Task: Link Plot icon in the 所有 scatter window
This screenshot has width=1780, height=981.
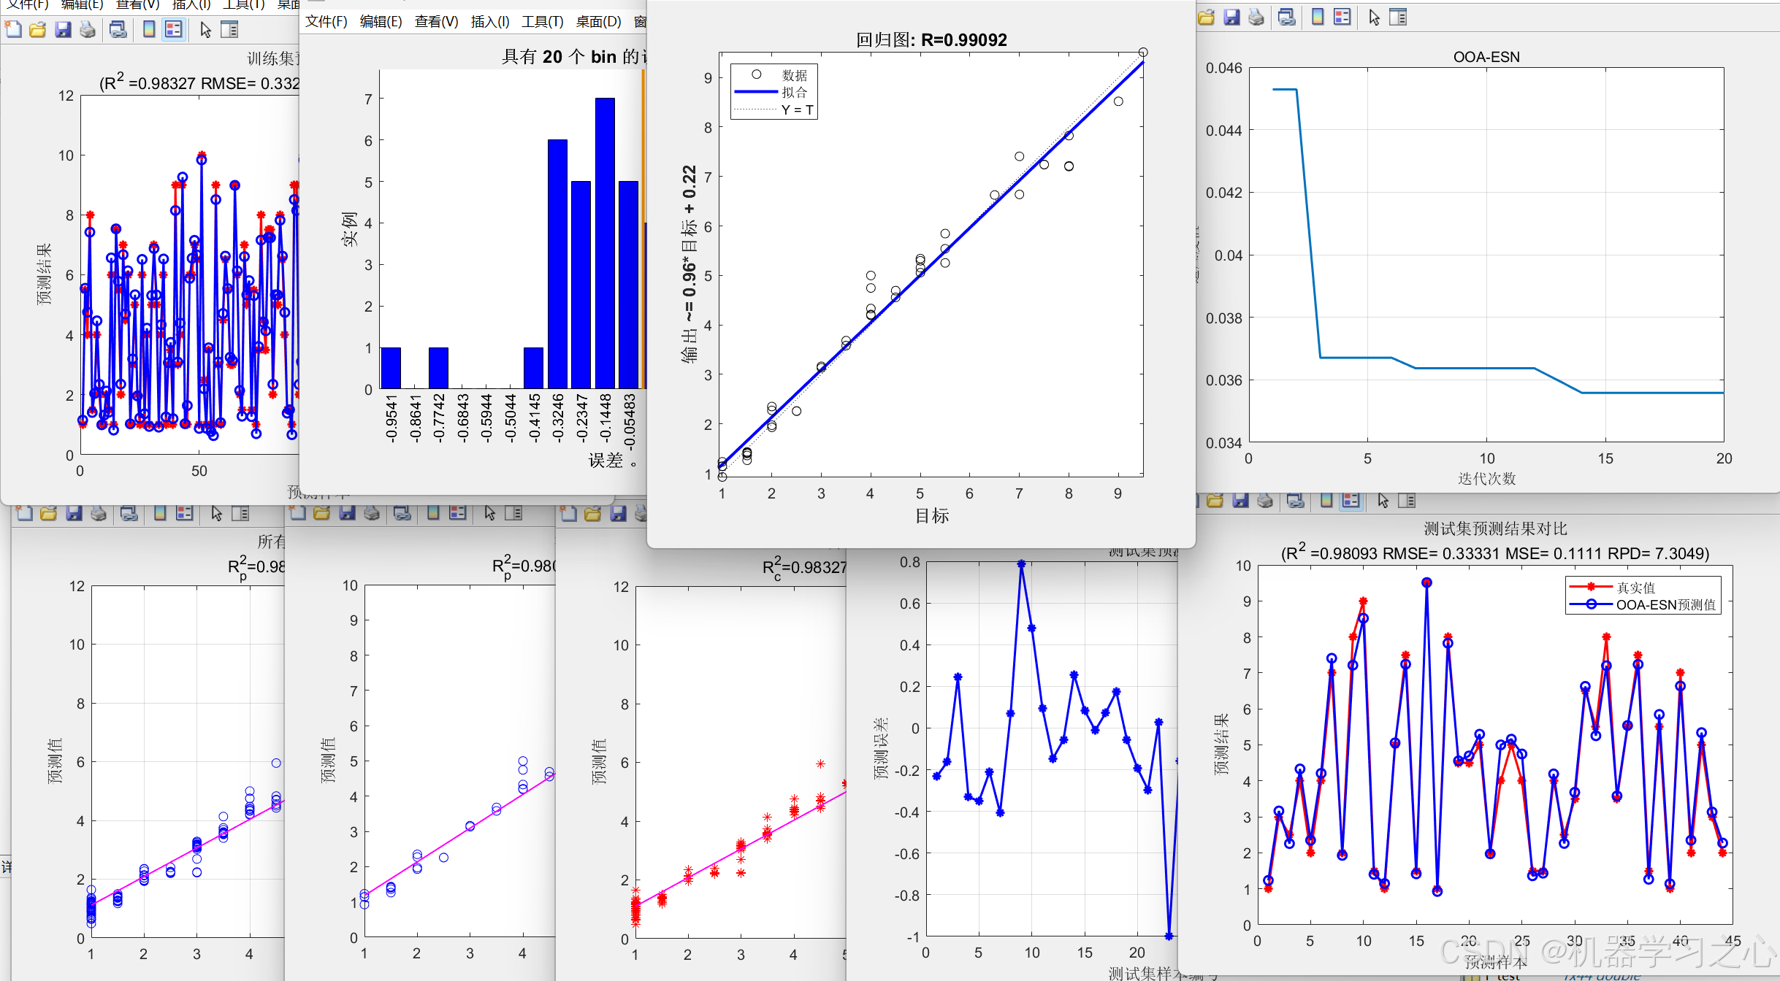Action: point(129,513)
